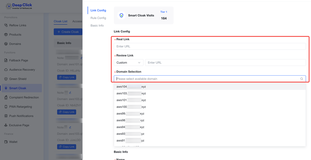Copy link for Cloak ID HtLuHu
311x160 pixels.
pos(67,77)
